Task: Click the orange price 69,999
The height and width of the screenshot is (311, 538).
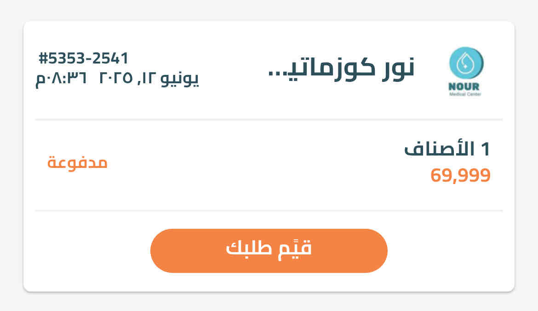Action: click(460, 175)
